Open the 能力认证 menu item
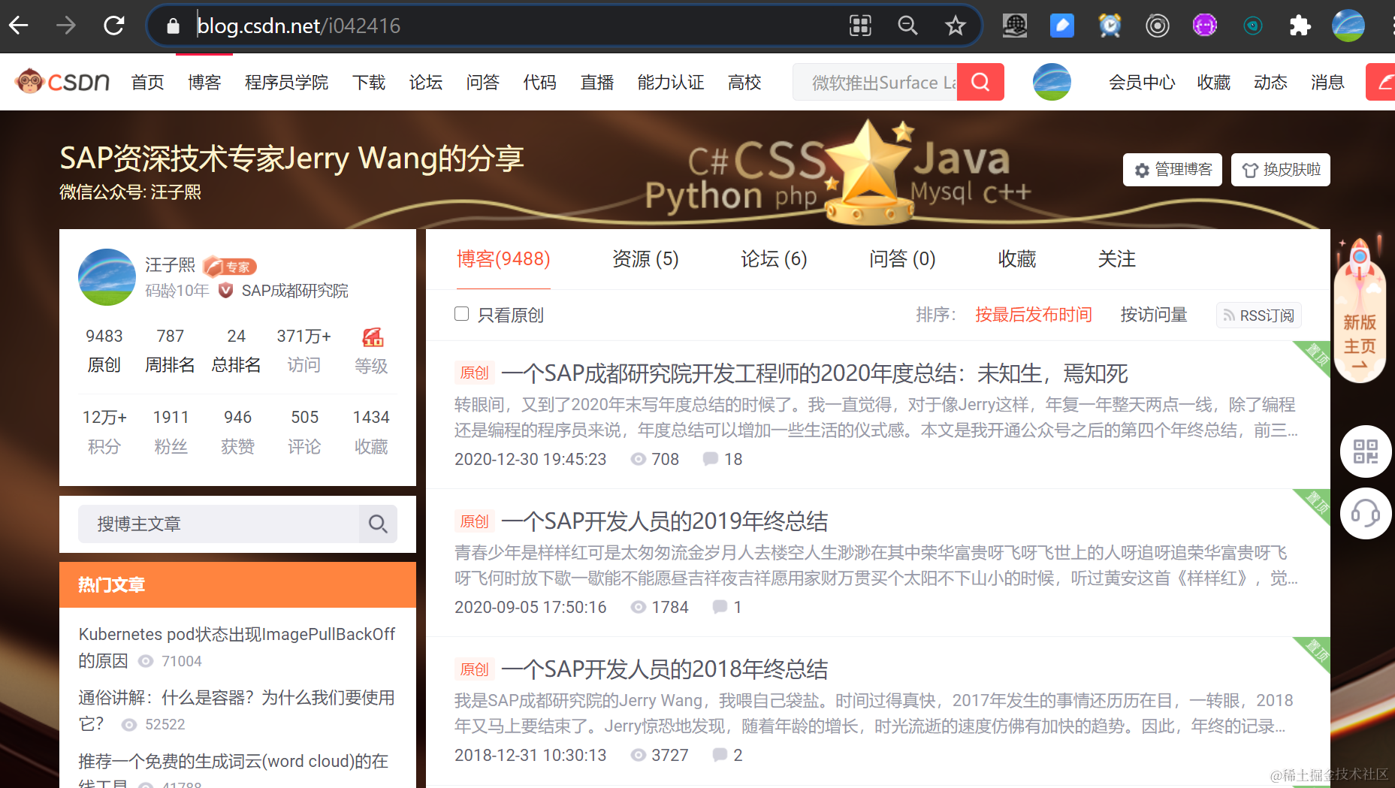The width and height of the screenshot is (1395, 788). pos(671,82)
